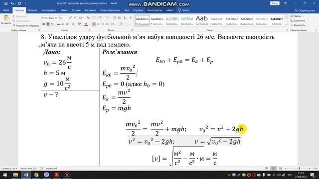
Task: Justify the paragraph text
Action: pos(107,24)
